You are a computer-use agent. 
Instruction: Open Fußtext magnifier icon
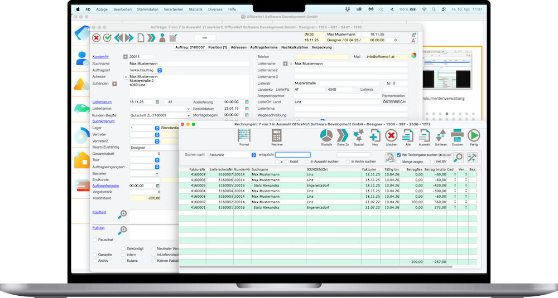coord(122,230)
